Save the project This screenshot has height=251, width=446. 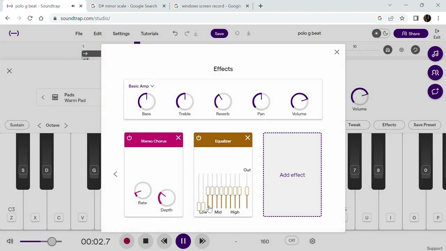[219, 33]
